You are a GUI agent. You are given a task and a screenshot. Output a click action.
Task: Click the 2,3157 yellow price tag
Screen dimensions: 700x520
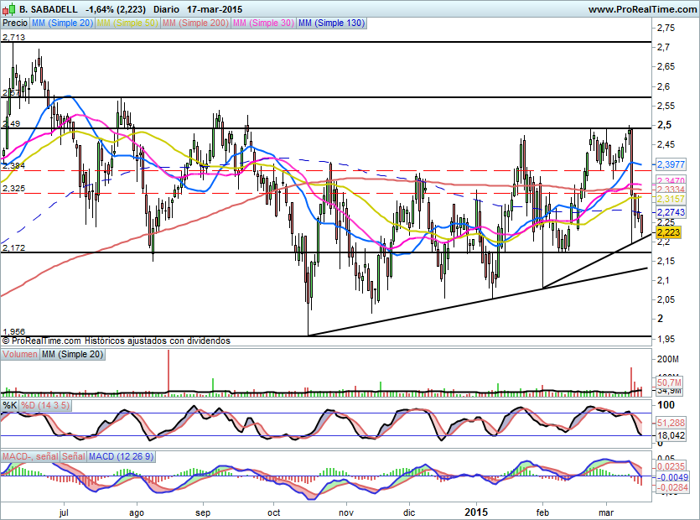coord(671,199)
